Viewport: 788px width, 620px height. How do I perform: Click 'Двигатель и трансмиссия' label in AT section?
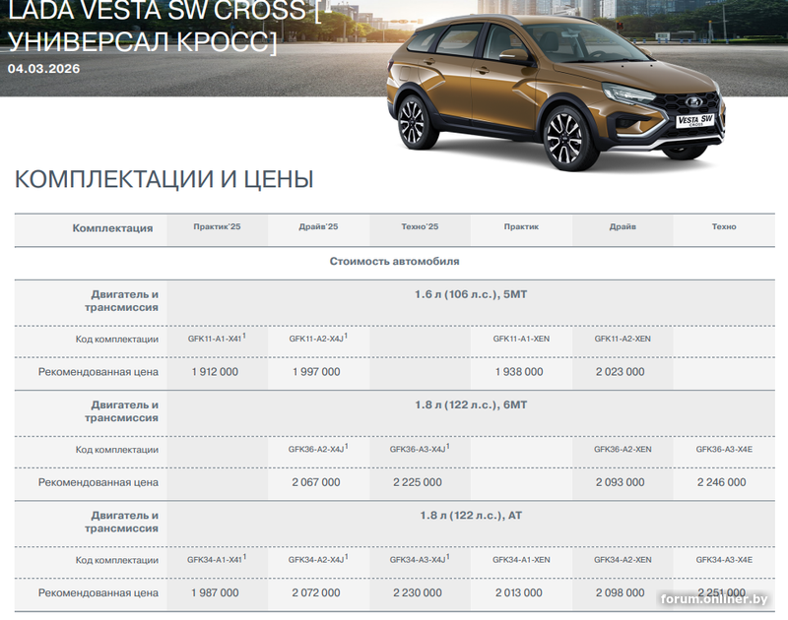tap(121, 522)
